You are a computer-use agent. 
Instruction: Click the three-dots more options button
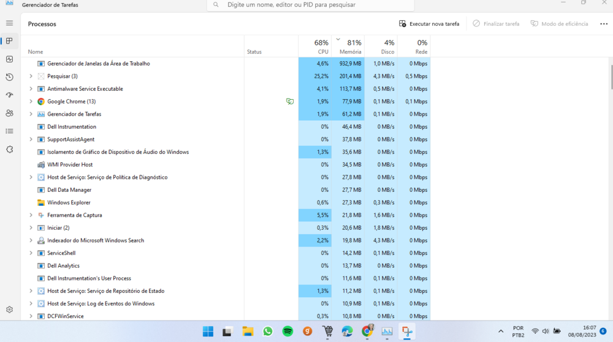604,24
